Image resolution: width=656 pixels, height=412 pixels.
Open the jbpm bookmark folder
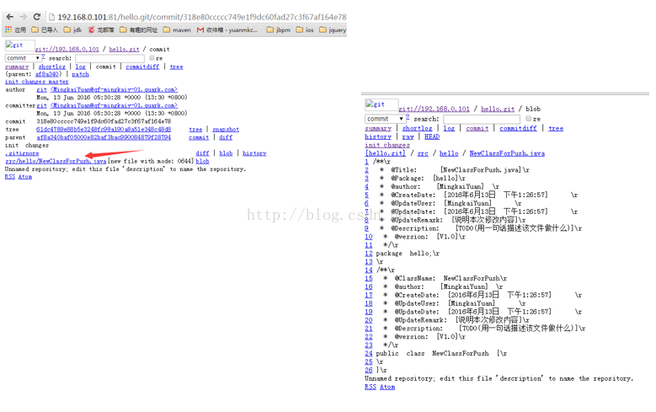278,29
